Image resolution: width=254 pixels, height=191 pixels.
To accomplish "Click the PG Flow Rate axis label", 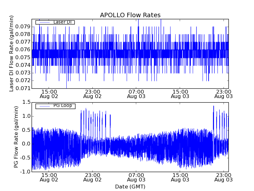I will [16, 137].
